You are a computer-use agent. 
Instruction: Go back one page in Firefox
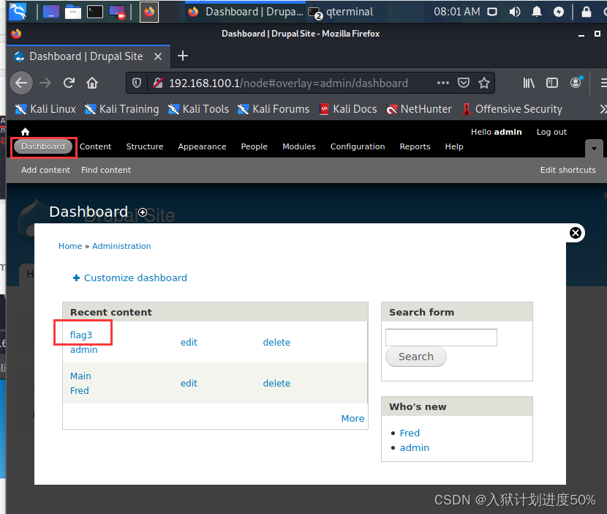21,83
